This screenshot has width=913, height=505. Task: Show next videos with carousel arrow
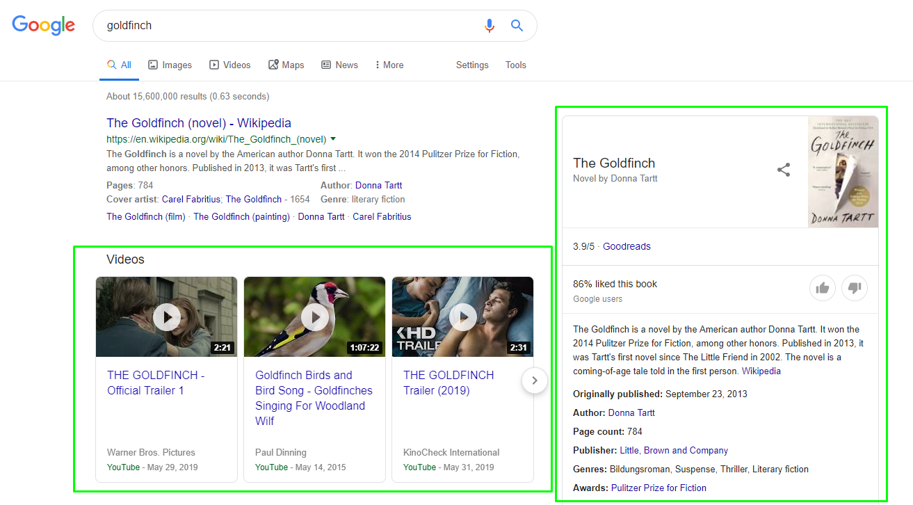coord(535,380)
